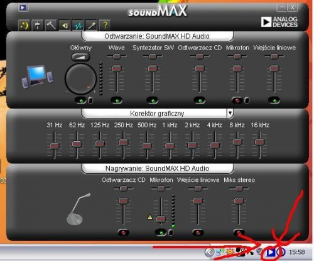Click the wireless network tray icon
This screenshot has height=261, width=314.
click(220, 252)
